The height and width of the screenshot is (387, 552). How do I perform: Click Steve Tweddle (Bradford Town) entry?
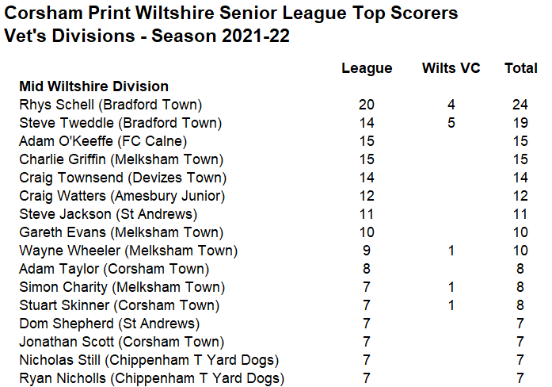[120, 123]
